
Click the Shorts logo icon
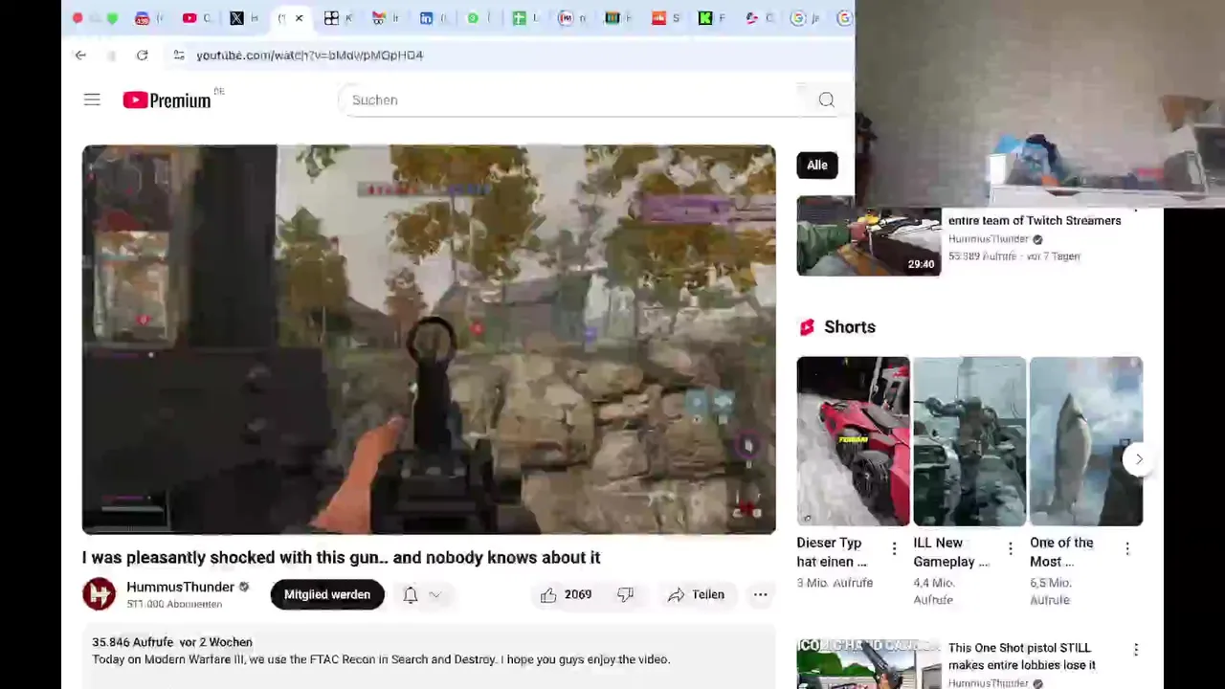pyautogui.click(x=807, y=327)
